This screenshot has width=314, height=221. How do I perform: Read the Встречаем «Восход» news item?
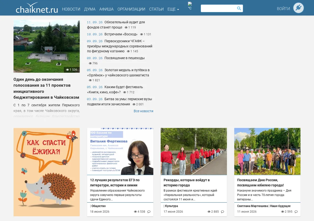pos(121,34)
